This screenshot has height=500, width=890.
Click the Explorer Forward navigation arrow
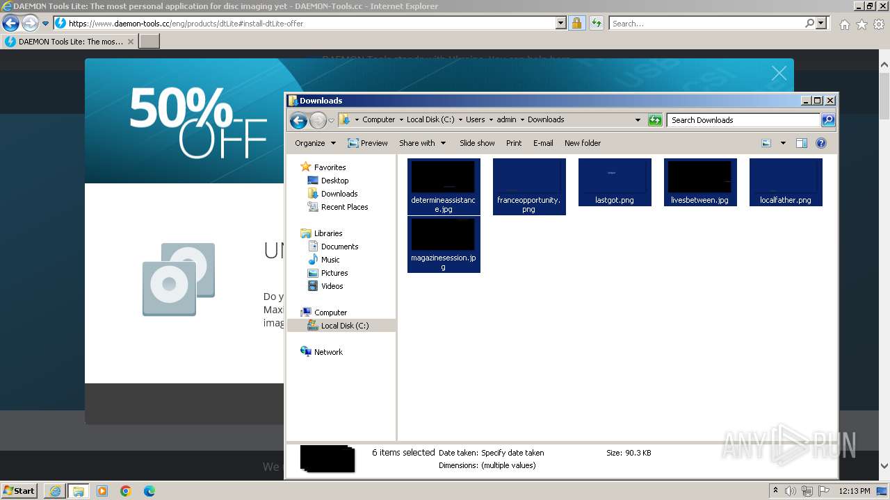coord(318,121)
